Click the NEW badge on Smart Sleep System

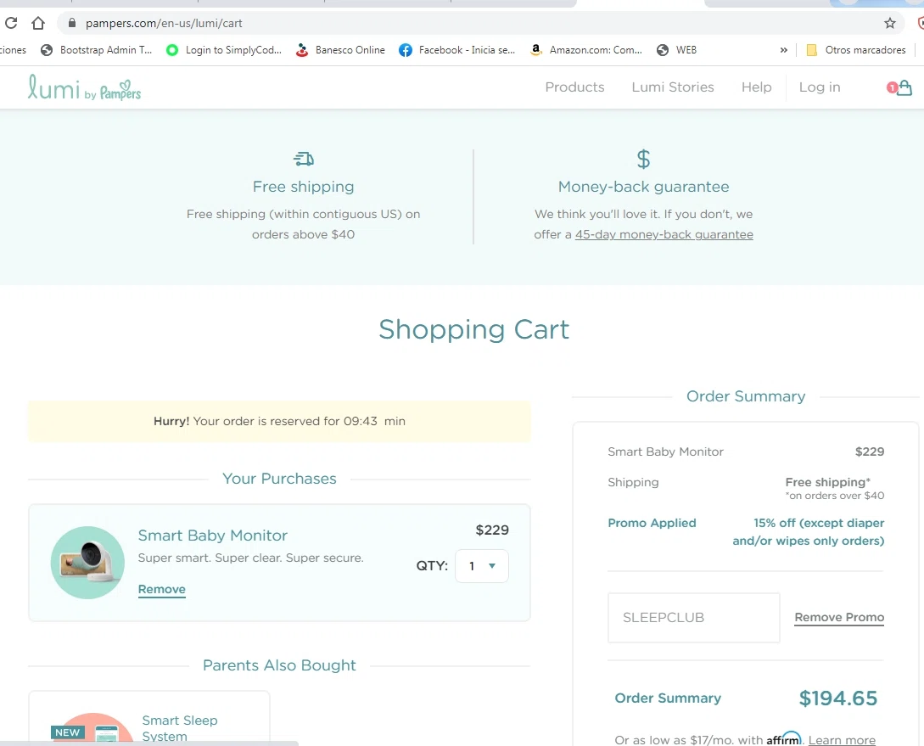[68, 732]
